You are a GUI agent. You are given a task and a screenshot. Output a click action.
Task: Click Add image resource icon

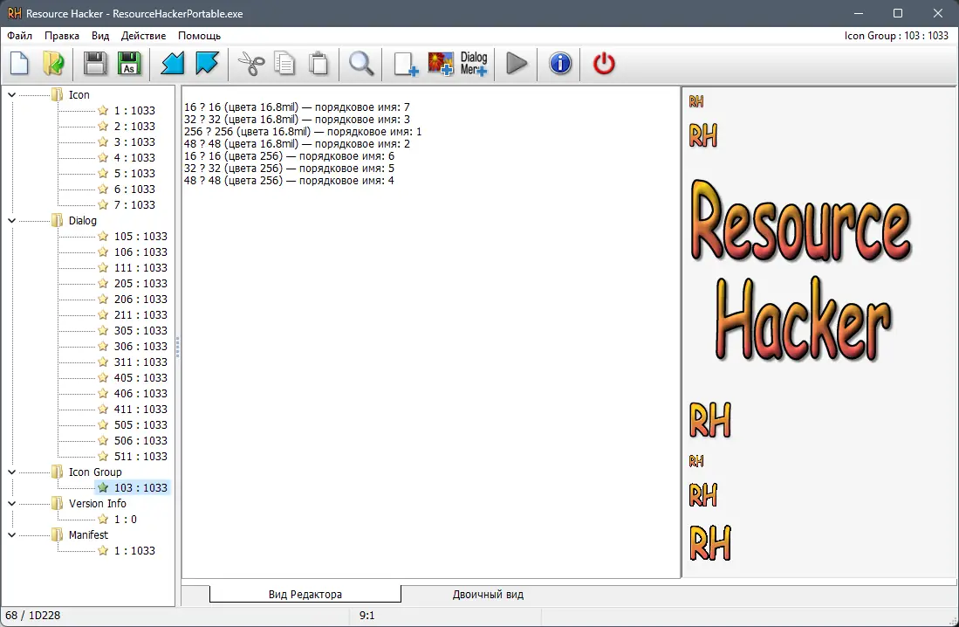(x=441, y=64)
